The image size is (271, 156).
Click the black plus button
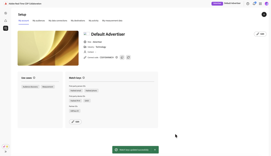(x=264, y=14)
